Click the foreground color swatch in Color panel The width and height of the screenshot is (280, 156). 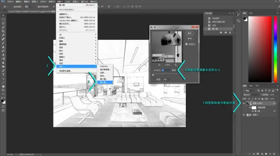(x=244, y=18)
